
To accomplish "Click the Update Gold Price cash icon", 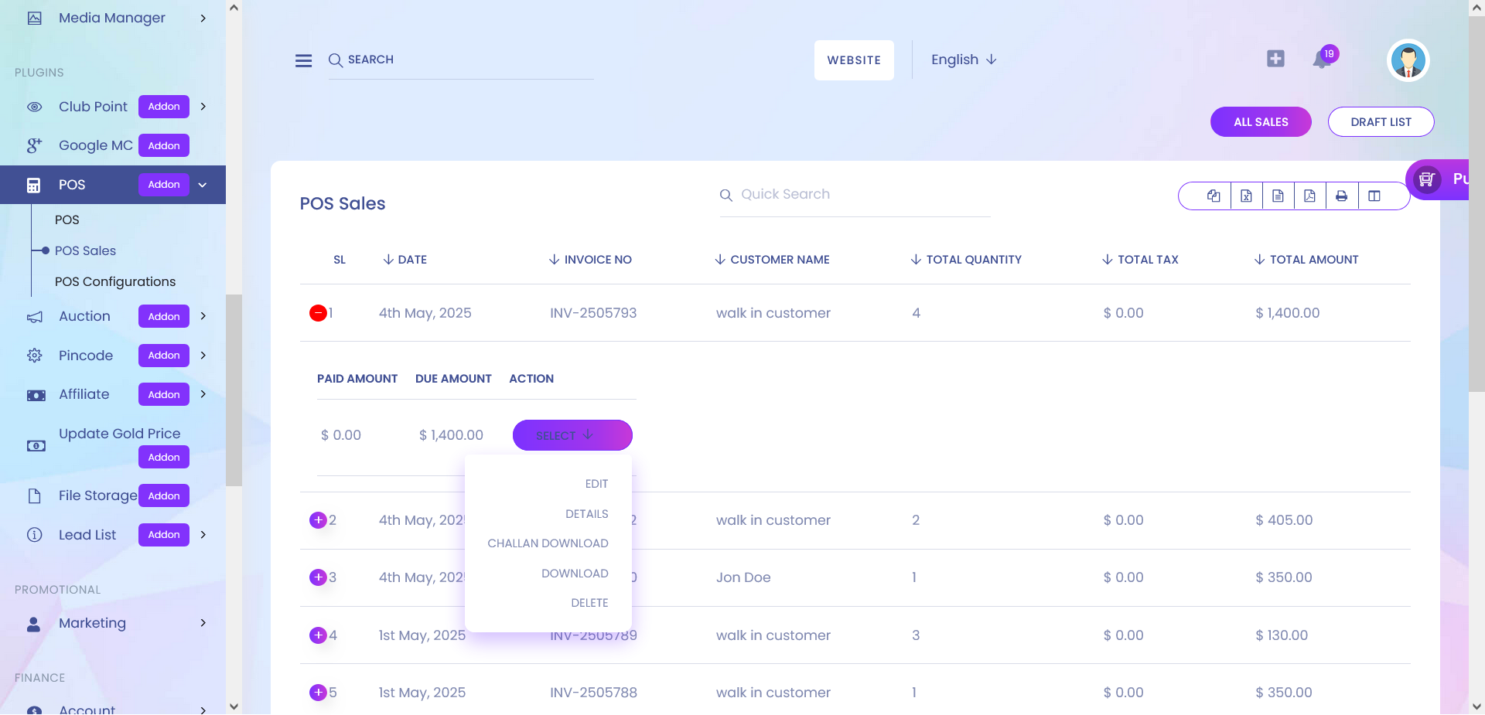I will tap(36, 446).
